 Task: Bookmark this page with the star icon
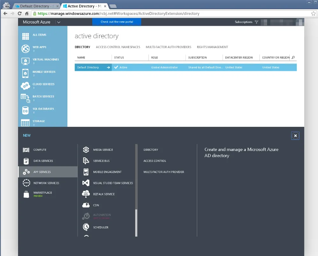(x=313, y=13)
